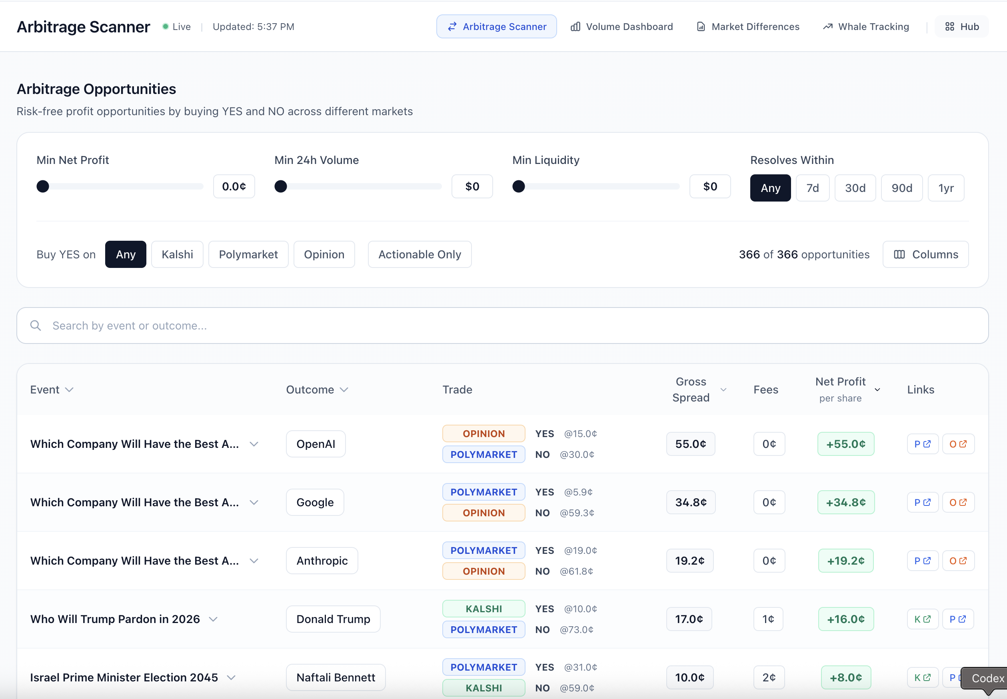
Task: Open the Net Profit sort dropdown
Action: [877, 389]
